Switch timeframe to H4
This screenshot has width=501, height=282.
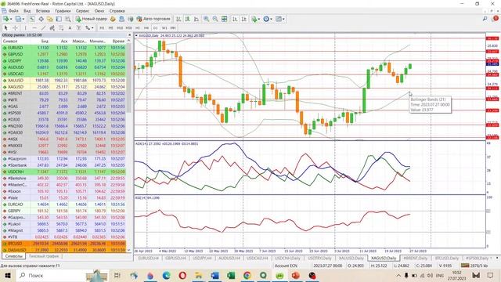pos(146,28)
